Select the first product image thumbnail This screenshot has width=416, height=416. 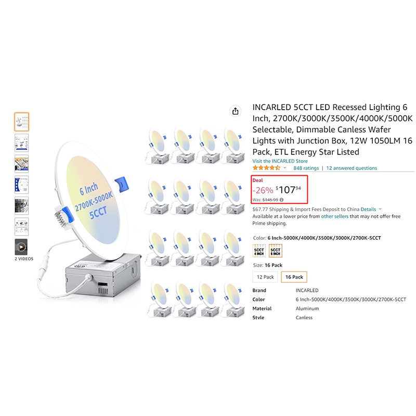22,122
